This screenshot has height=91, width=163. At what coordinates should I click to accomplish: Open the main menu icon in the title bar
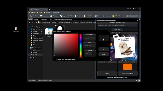pos(131,9)
